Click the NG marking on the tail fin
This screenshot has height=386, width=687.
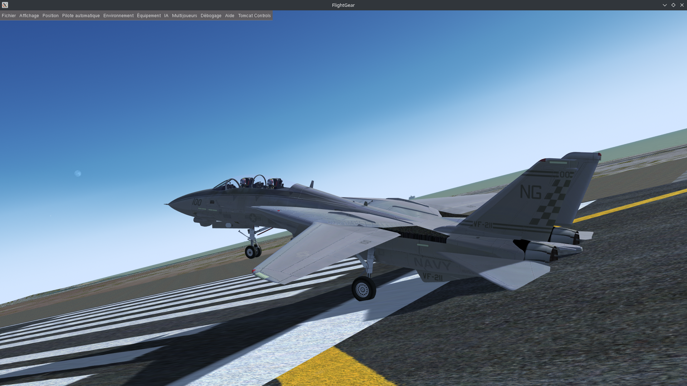530,192
